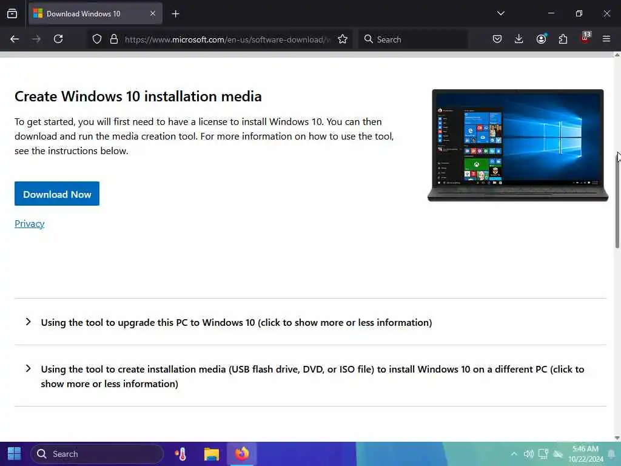Open volume control in system tray
621x466 pixels.
[529, 454]
